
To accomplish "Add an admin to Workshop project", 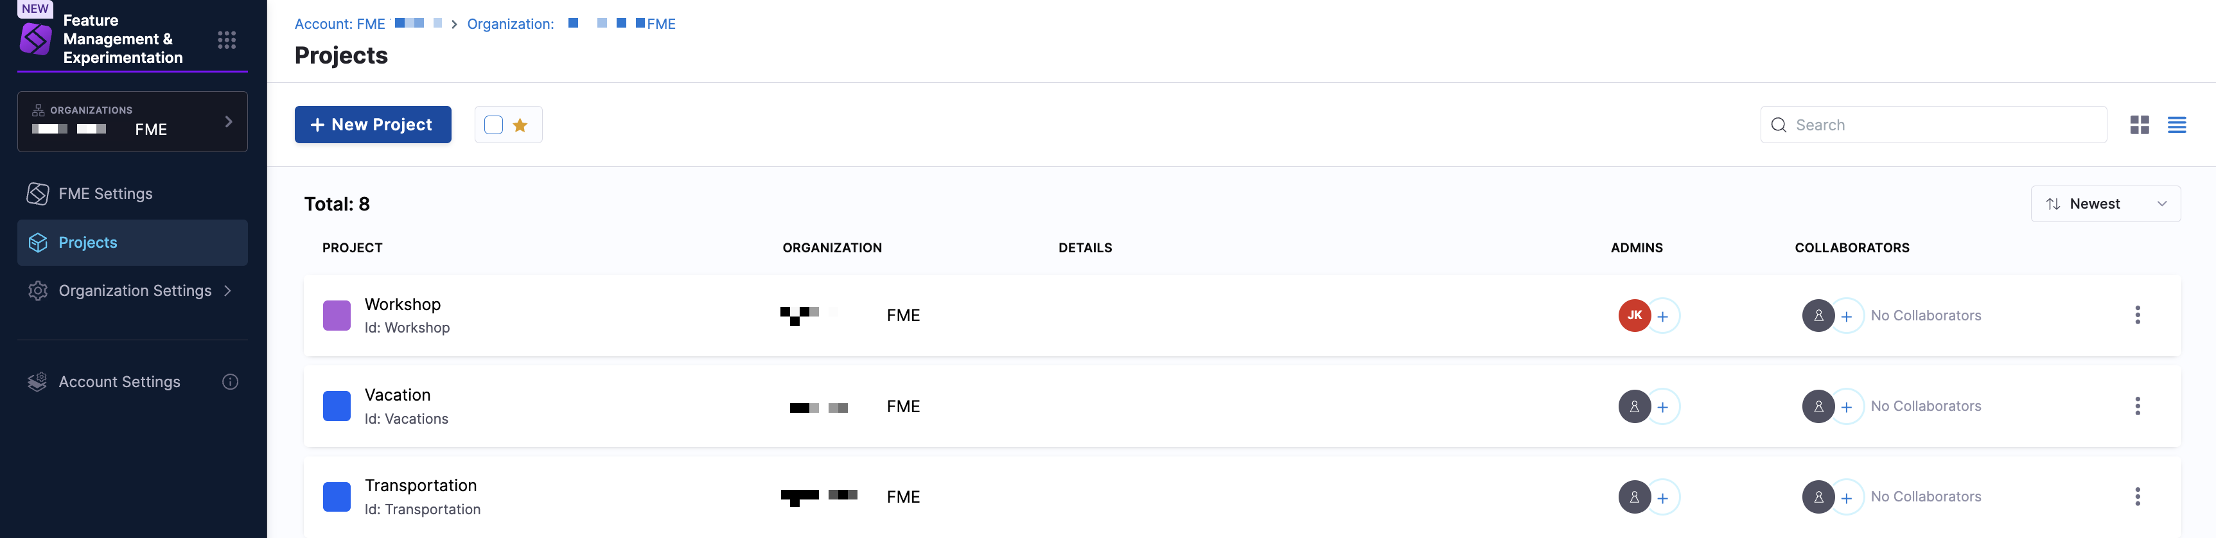I will (x=1663, y=317).
